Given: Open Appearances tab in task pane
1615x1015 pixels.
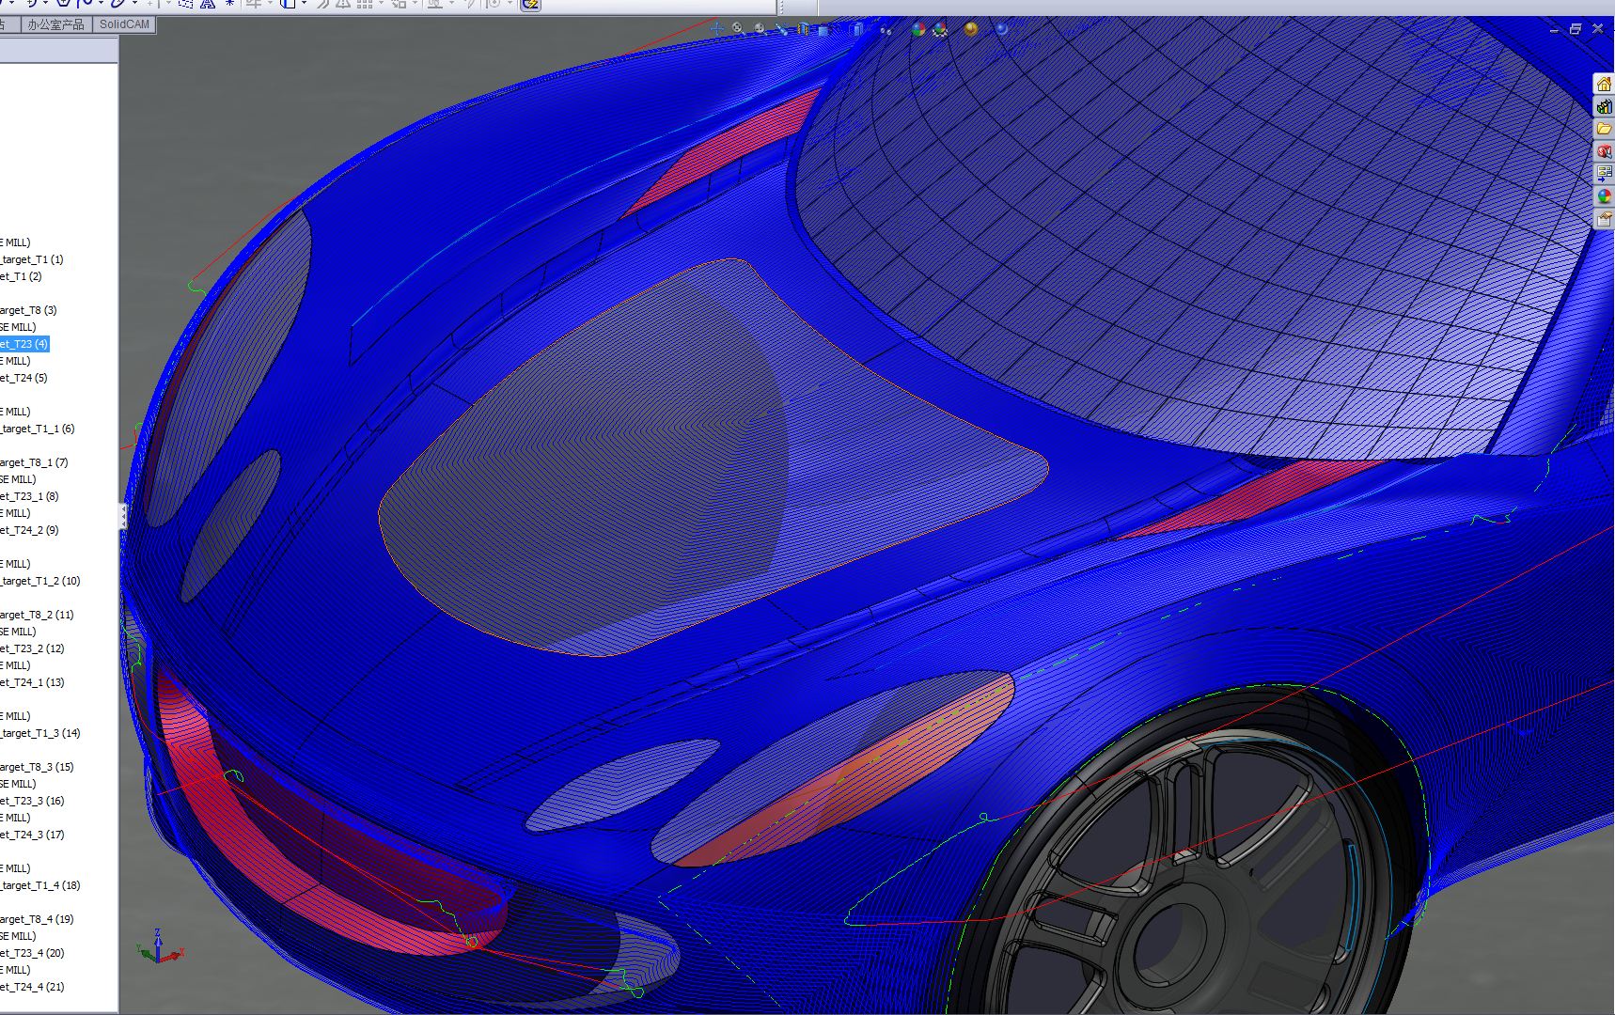Looking at the screenshot, I should tap(1604, 196).
